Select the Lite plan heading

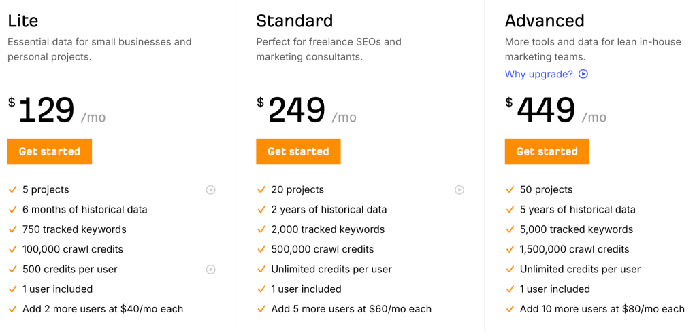point(23,21)
